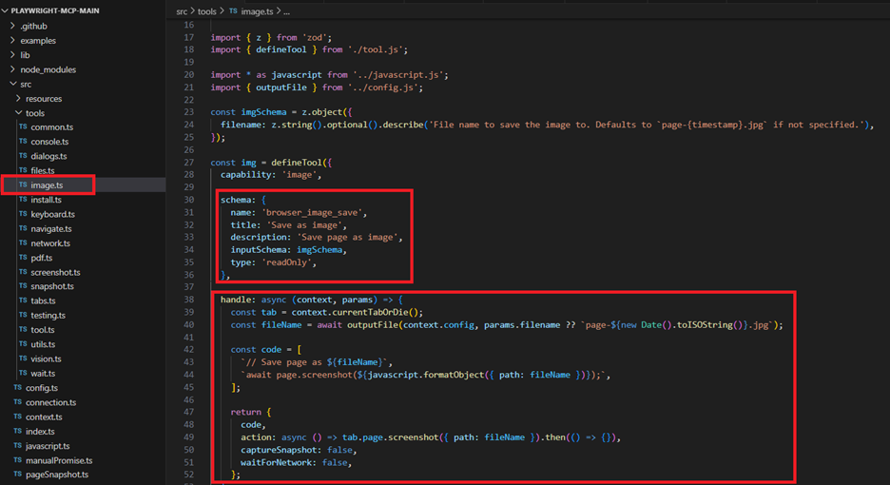Click the TS icon beside wait.ts
The height and width of the screenshot is (485, 890).
click(x=23, y=374)
